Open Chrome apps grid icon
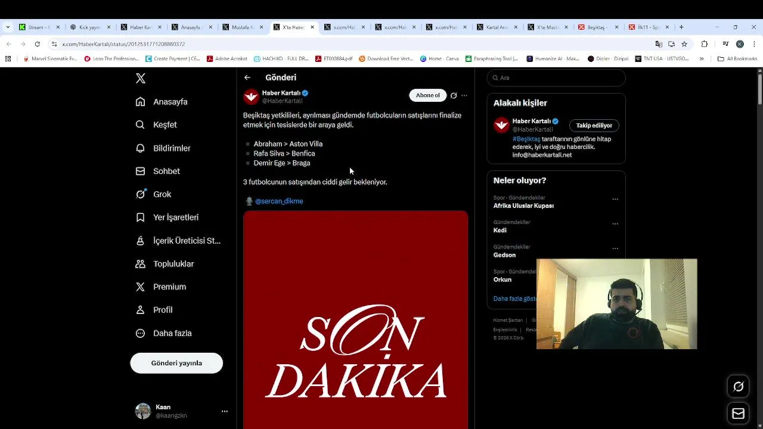 8,59
